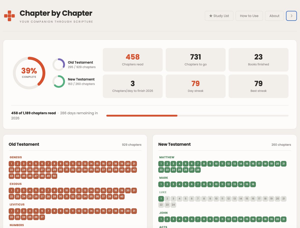Click the LEVITICUS book heading

coord(17,204)
